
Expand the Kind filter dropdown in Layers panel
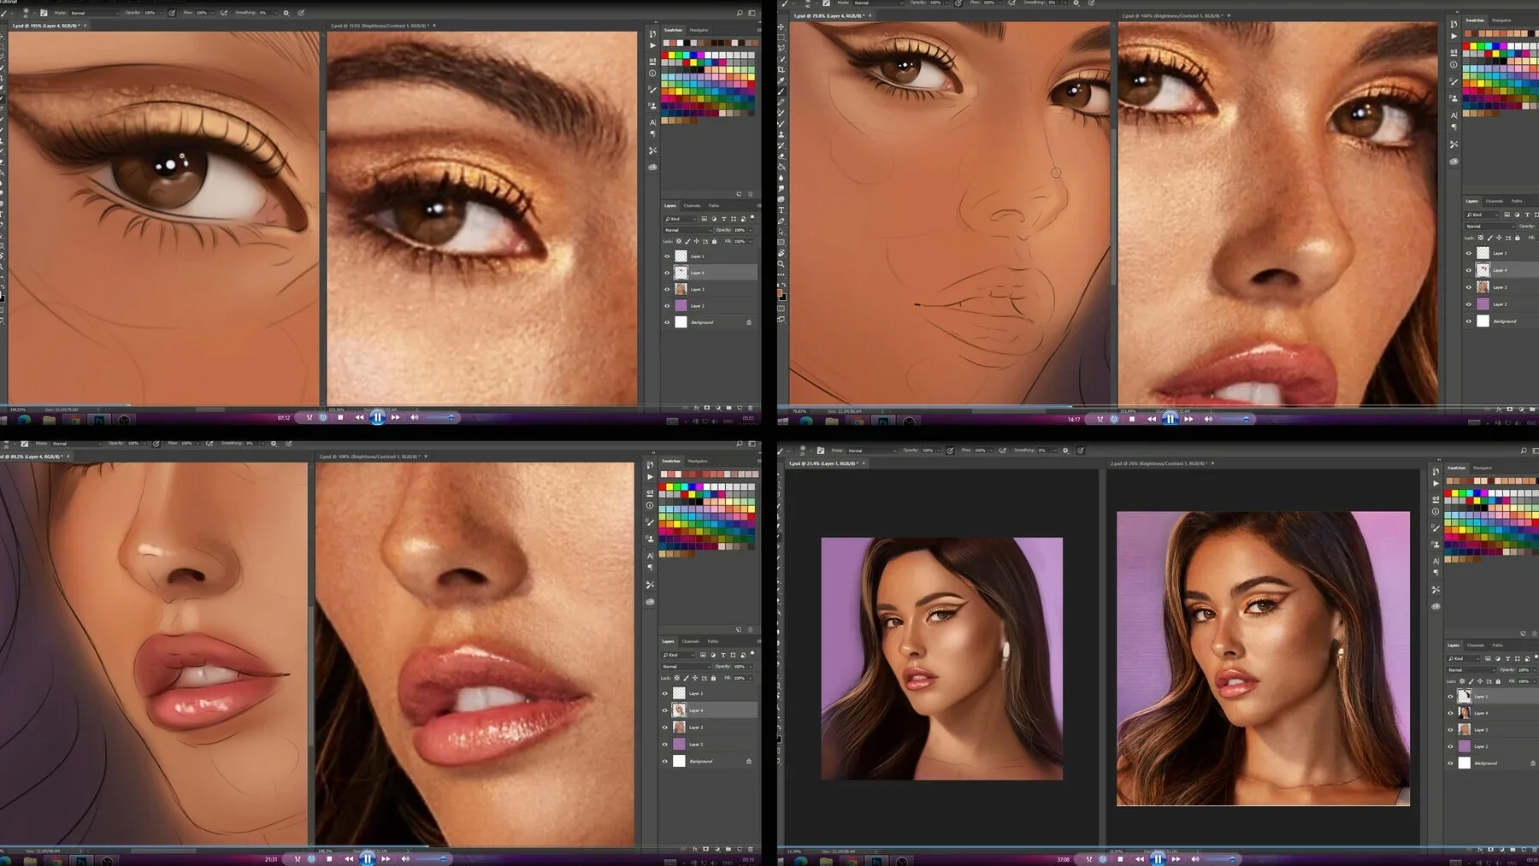694,219
